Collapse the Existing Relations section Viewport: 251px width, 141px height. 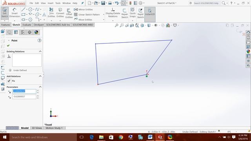40,51
